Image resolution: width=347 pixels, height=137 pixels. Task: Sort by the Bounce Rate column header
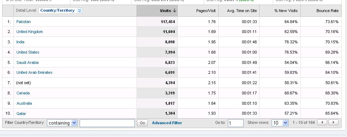coord(327,11)
